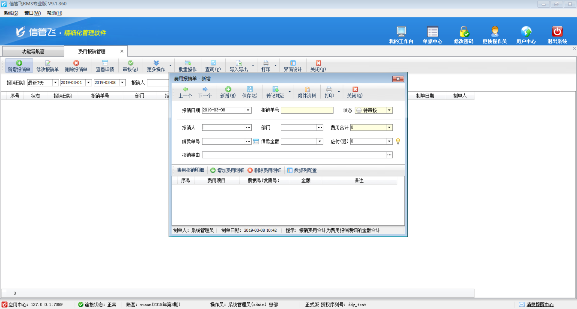
Task: Expand the 状态 status dropdown
Action: 389,110
